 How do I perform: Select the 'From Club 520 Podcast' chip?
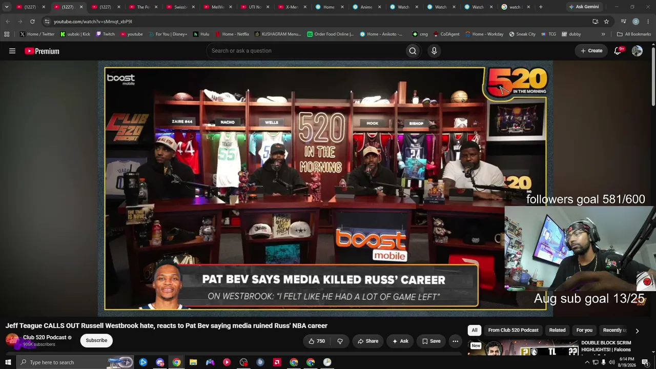click(513, 331)
